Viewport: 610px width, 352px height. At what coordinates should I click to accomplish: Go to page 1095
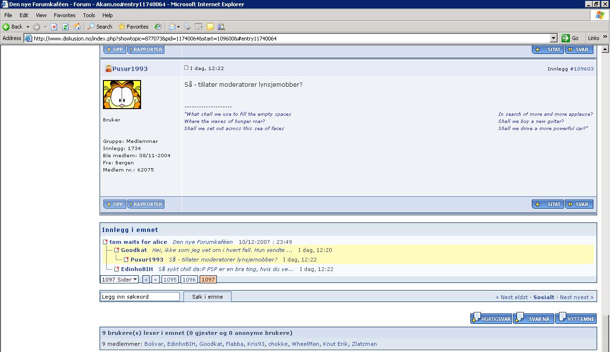(170, 280)
